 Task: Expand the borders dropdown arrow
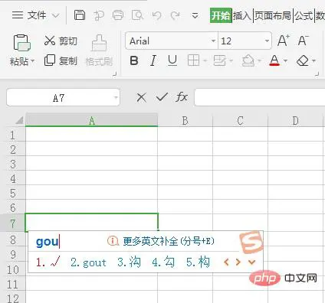[x=205, y=60]
